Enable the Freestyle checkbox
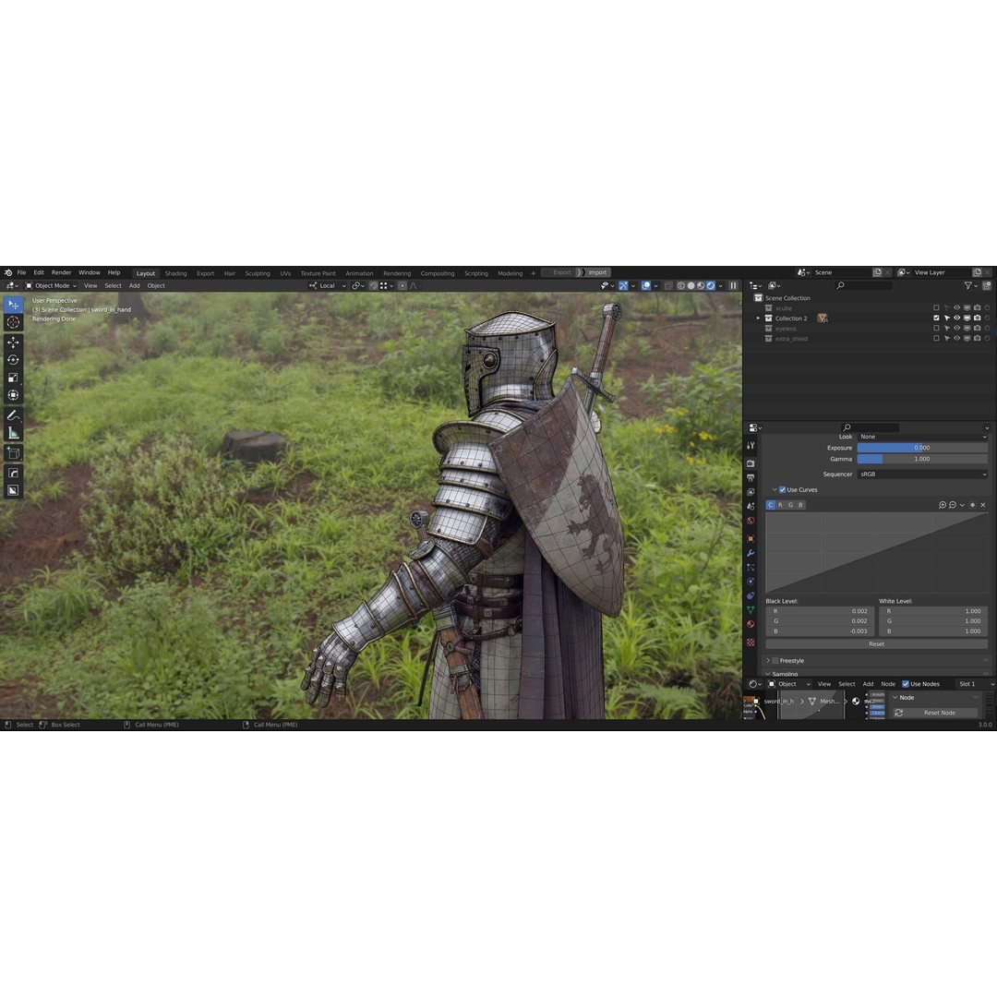 tap(775, 661)
